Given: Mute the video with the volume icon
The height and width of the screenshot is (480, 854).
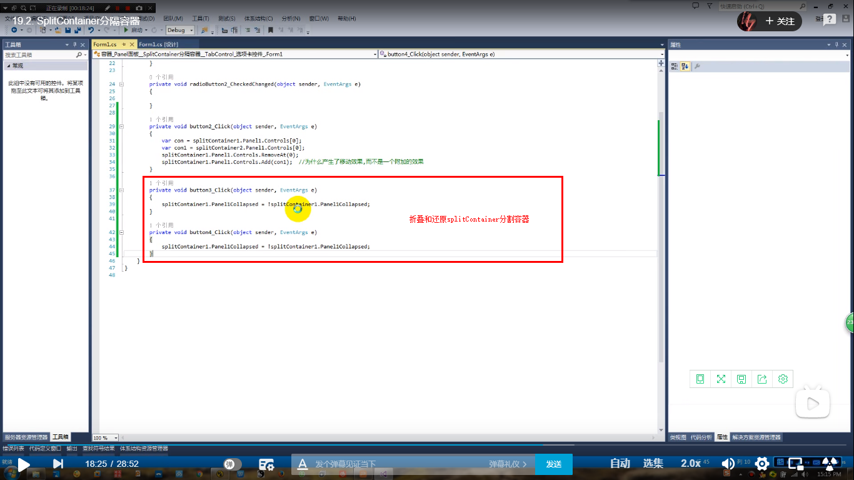Looking at the screenshot, I should click(728, 463).
